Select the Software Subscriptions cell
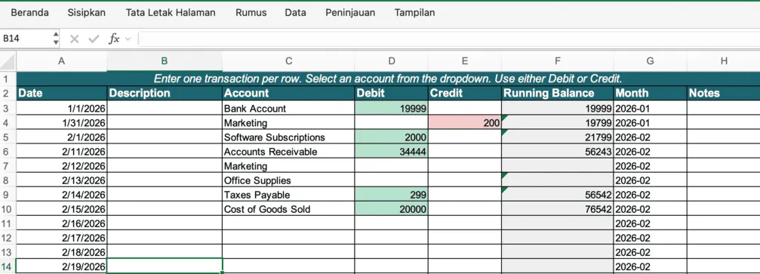The height and width of the screenshot is (274, 760). coord(288,137)
